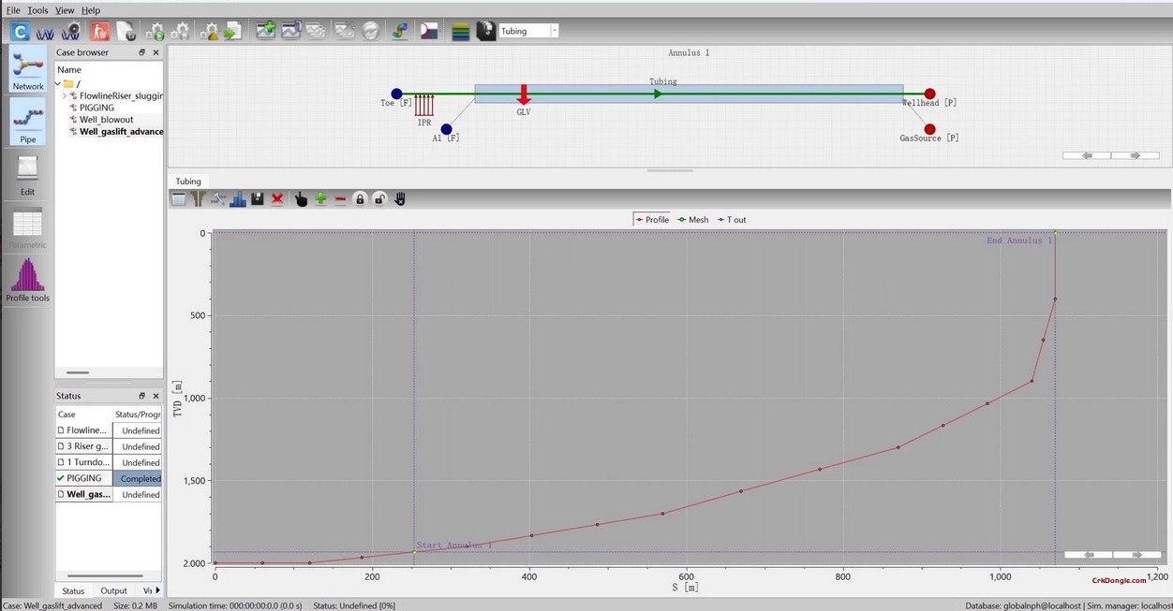Select Well_blowout case in Case browser
The image size is (1173, 611).
[x=107, y=120]
